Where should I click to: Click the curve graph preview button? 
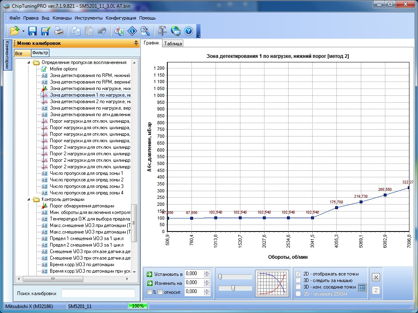tap(271, 283)
